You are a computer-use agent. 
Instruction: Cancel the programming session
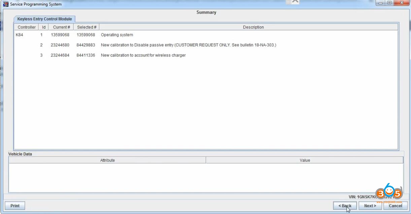pyautogui.click(x=395, y=205)
